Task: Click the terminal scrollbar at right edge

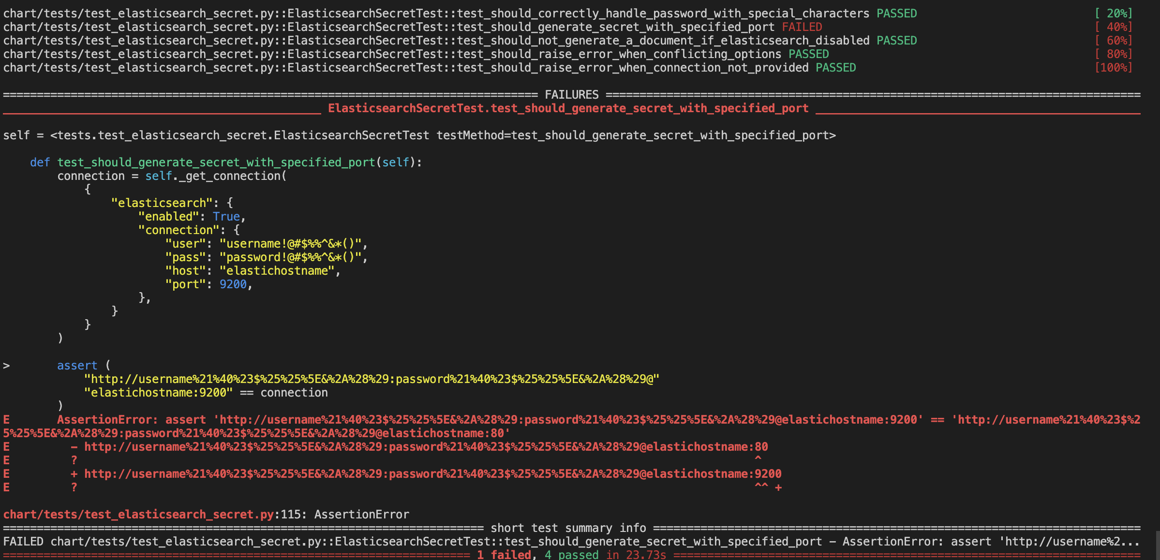Action: 1157,545
